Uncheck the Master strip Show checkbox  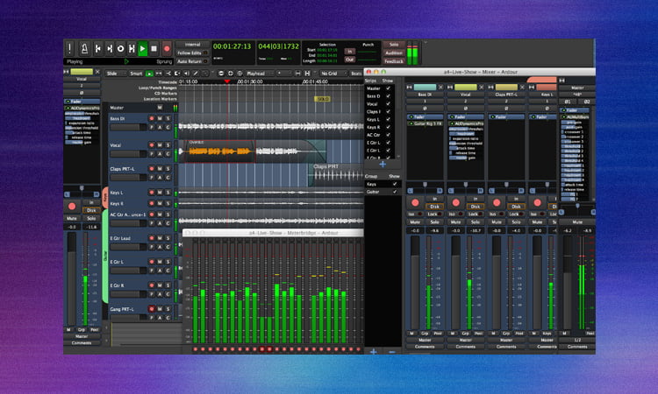[389, 88]
